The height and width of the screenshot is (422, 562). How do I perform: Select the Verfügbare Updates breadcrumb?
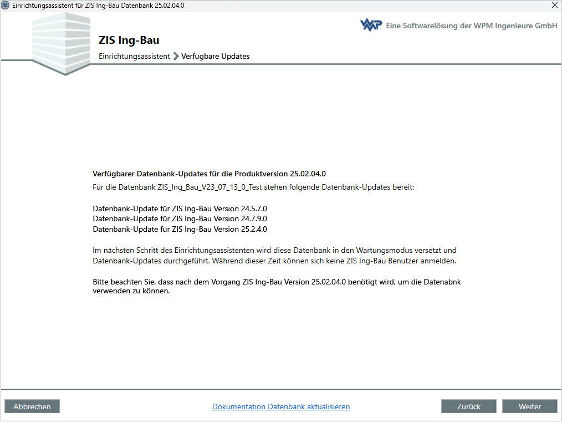(x=216, y=57)
